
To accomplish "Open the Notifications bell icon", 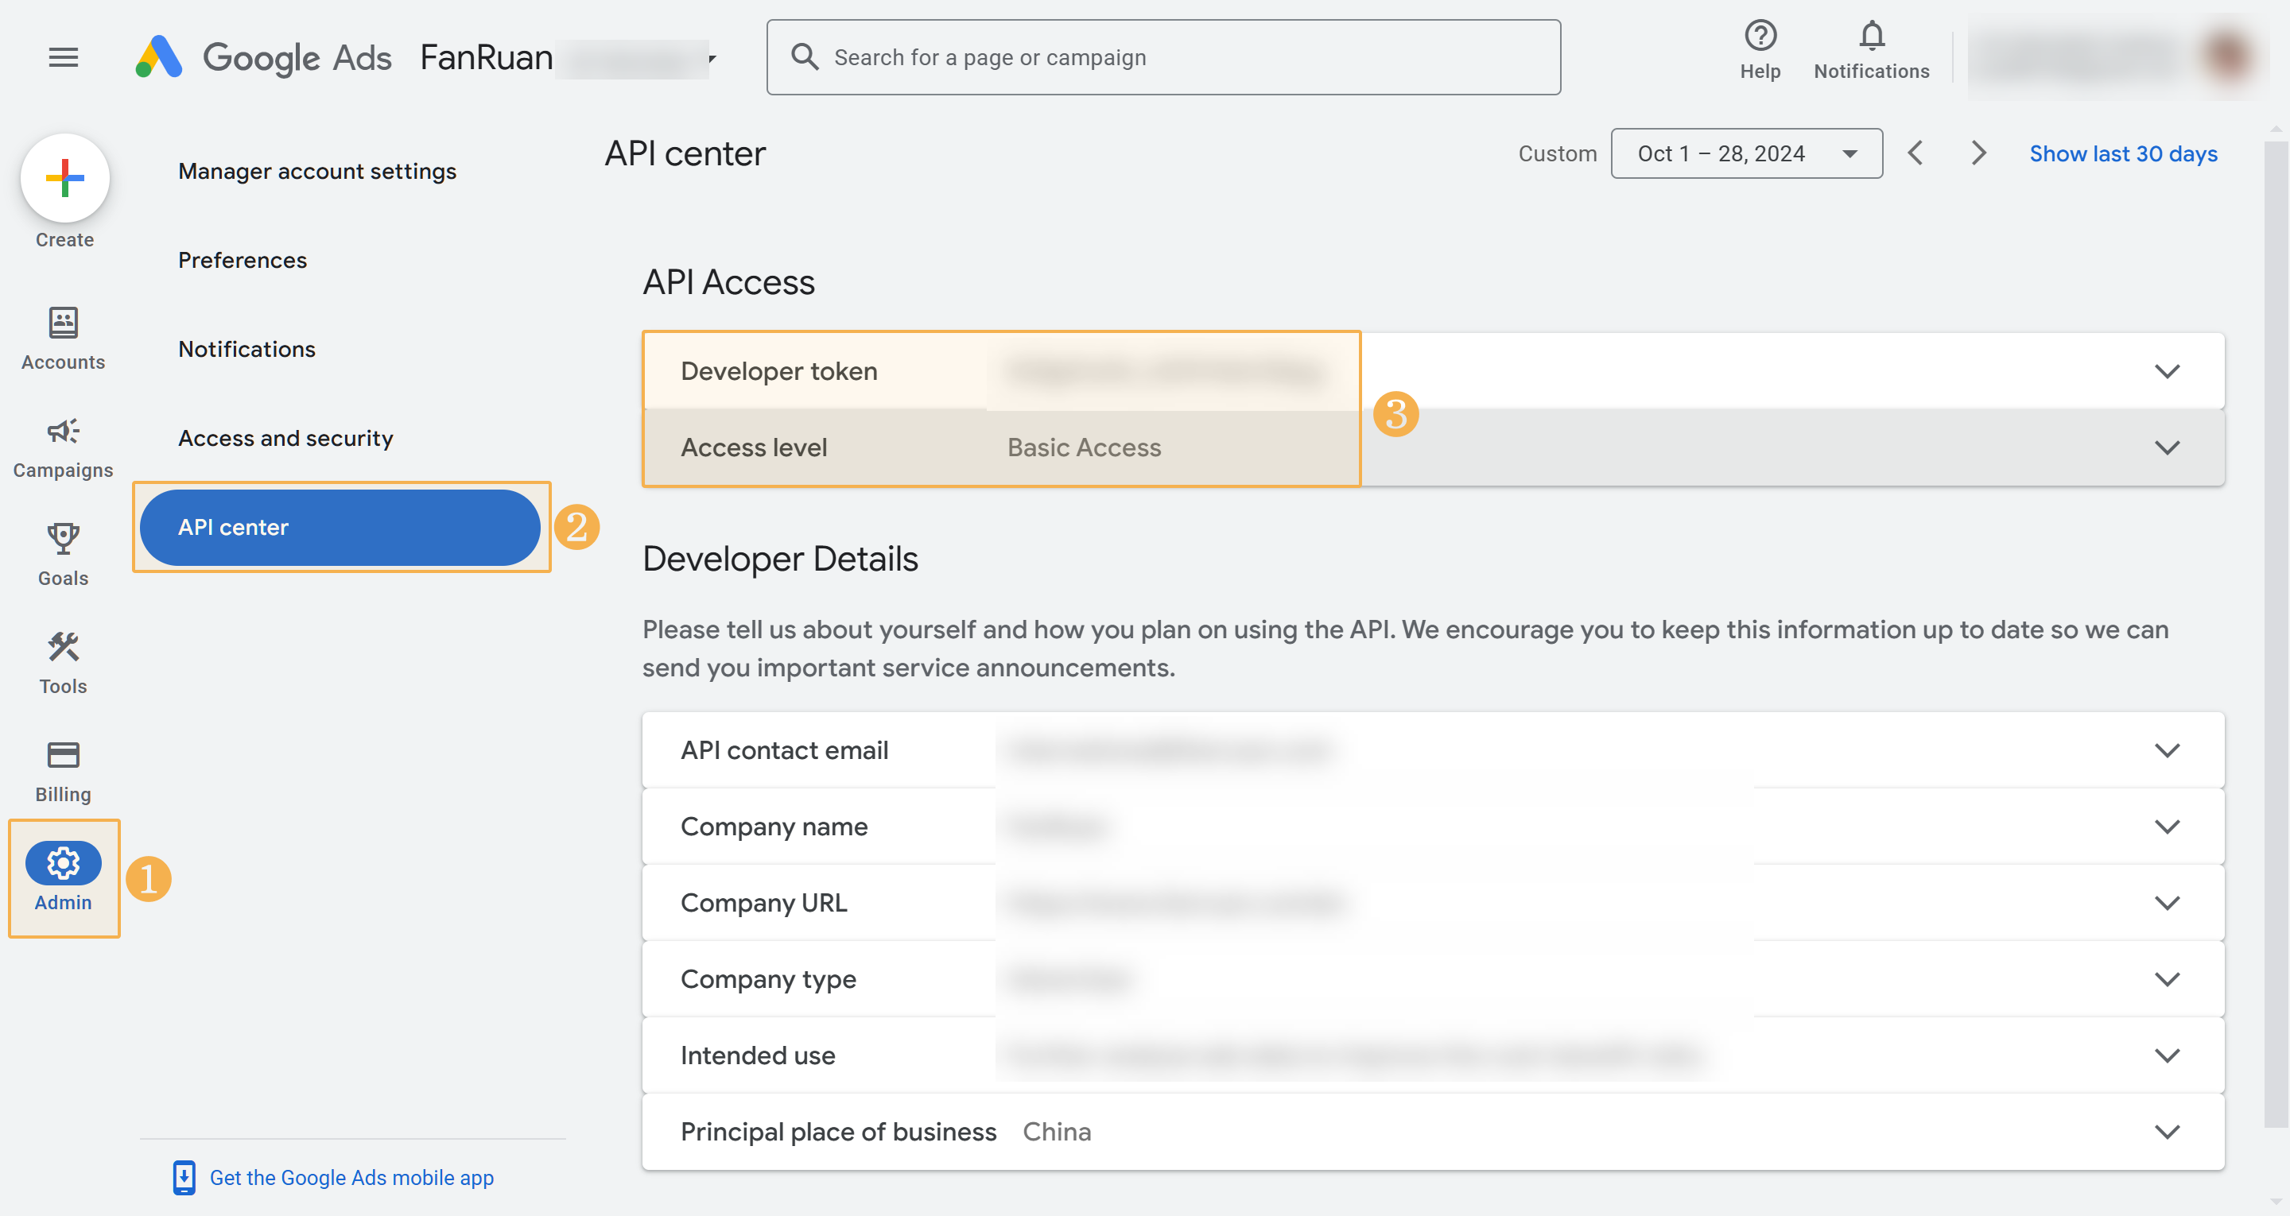I will point(1871,37).
